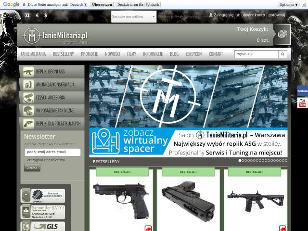The image size is (308, 231).
Task: Open the Deutsch language dropdown
Action: tap(78, 4)
